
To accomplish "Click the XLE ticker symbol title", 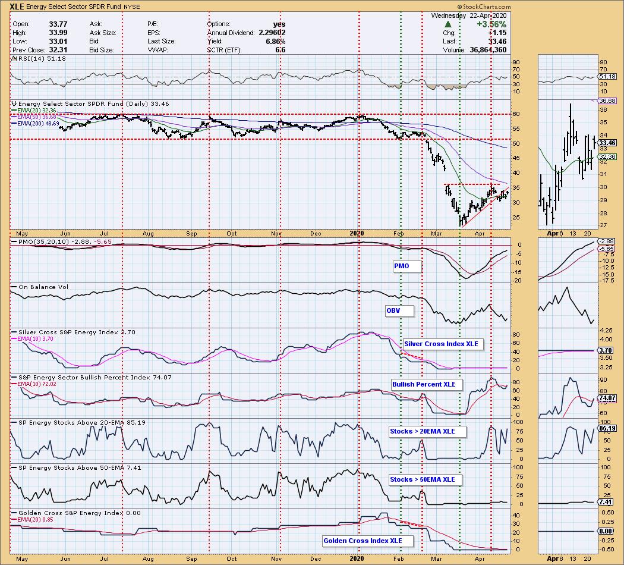I will point(16,7).
